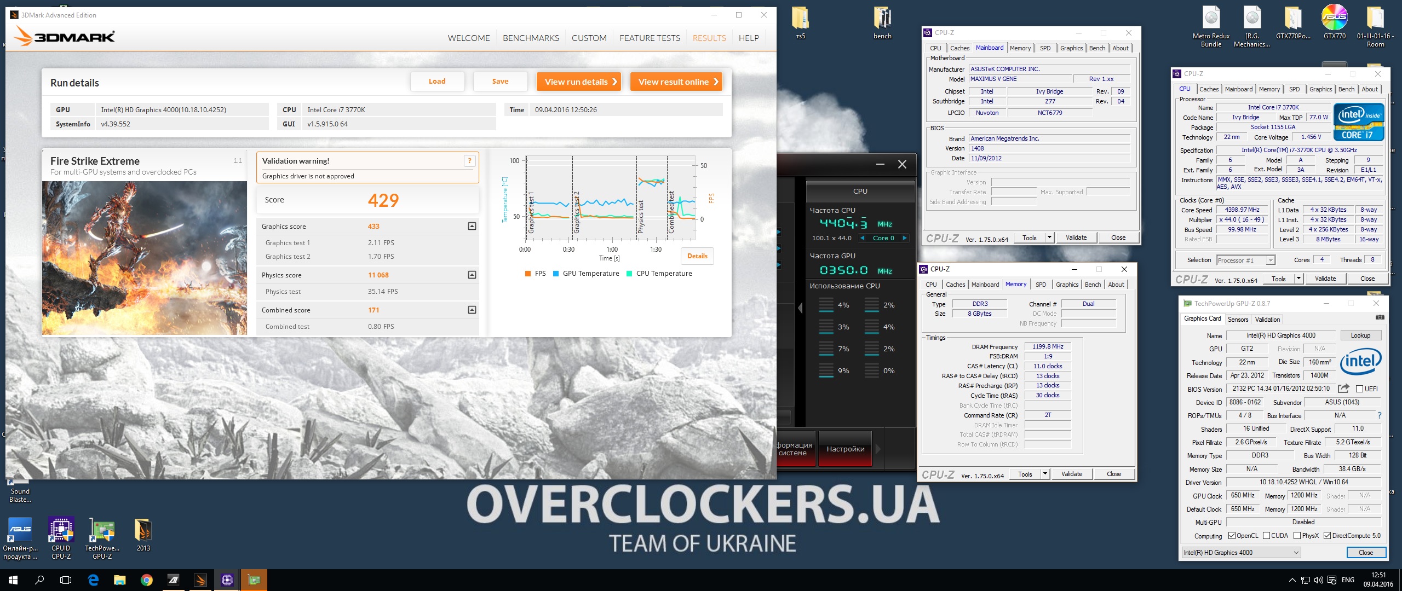Collapse the Combined score section
Screen dimensions: 1402x591
point(472,310)
